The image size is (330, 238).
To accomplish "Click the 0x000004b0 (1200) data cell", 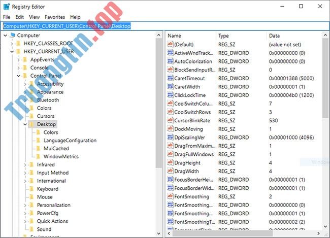I will 291,95.
